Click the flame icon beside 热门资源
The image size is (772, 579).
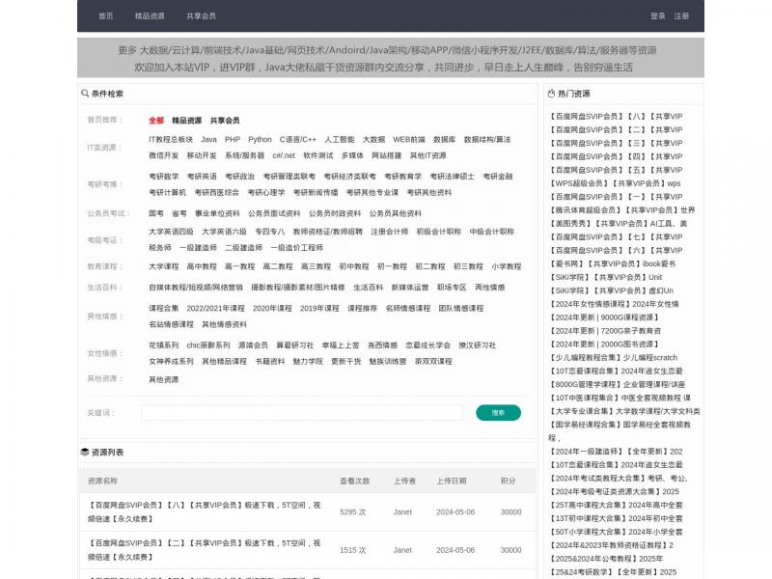click(551, 93)
